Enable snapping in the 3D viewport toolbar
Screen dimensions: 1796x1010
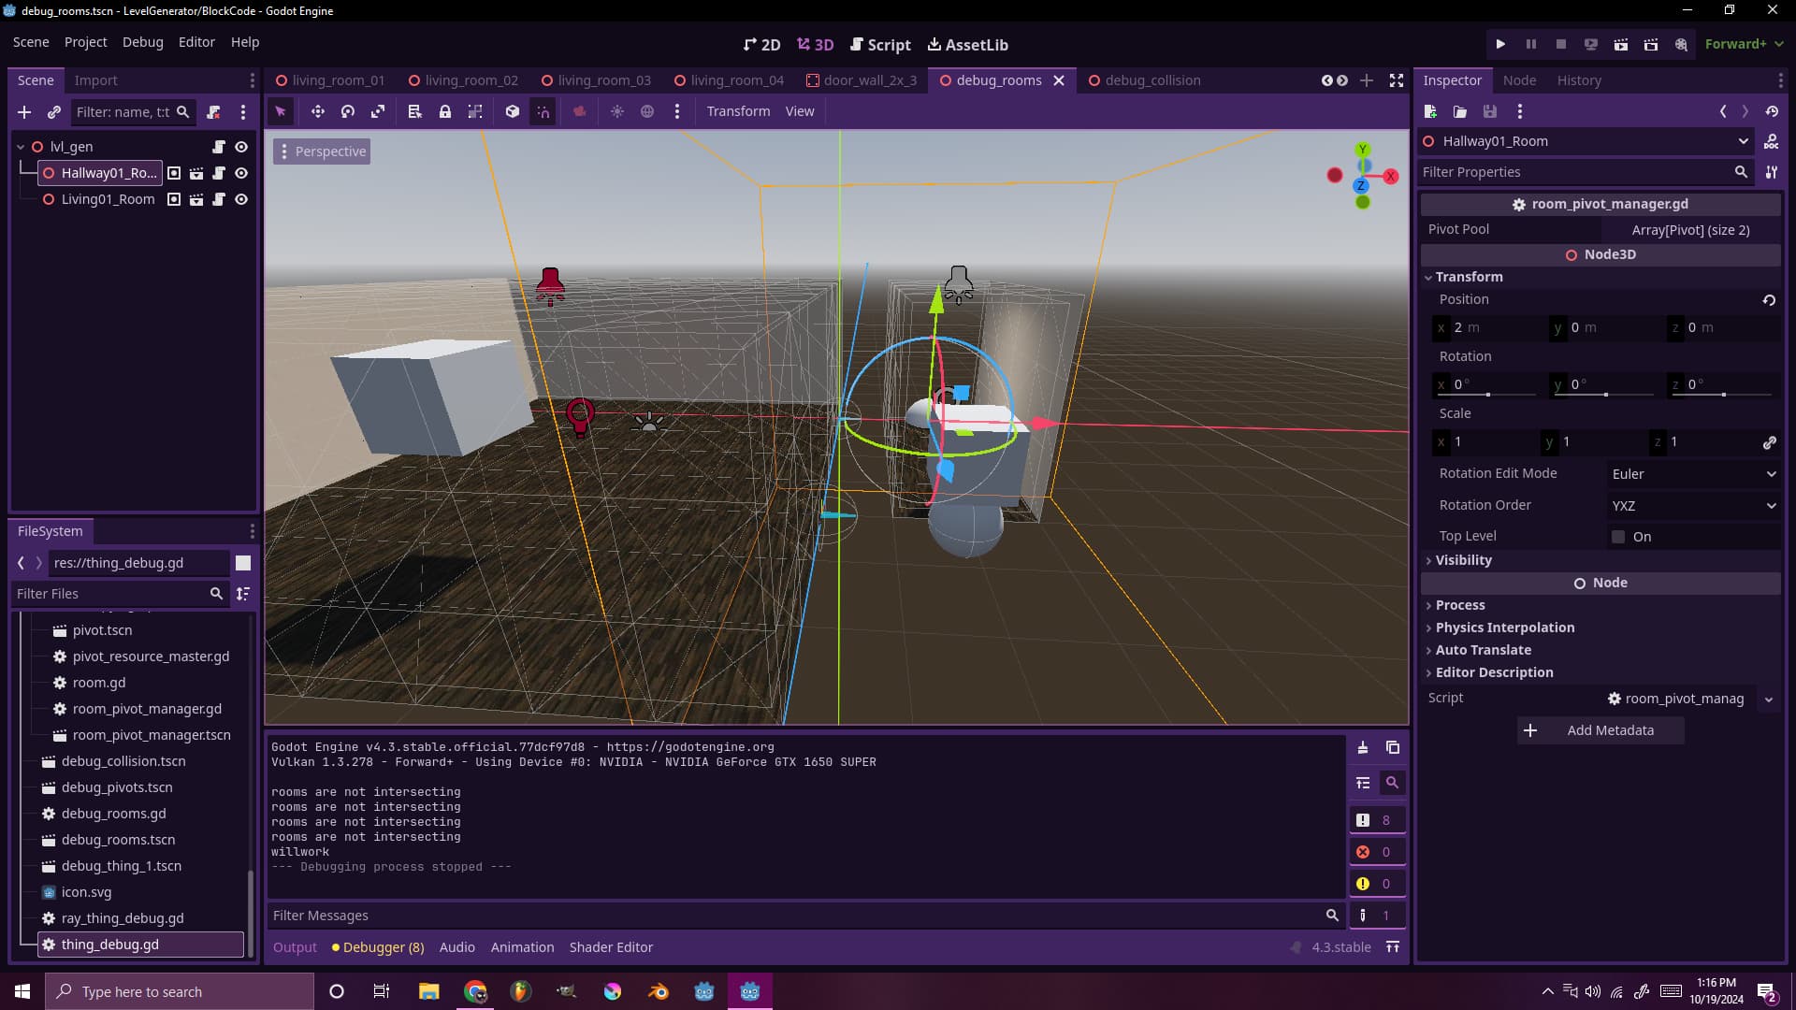543,111
